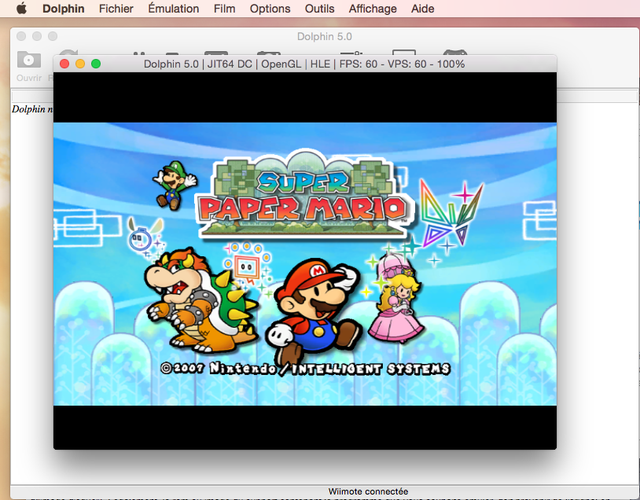Maximize the game window with green button
The height and width of the screenshot is (500, 640).
[96, 64]
